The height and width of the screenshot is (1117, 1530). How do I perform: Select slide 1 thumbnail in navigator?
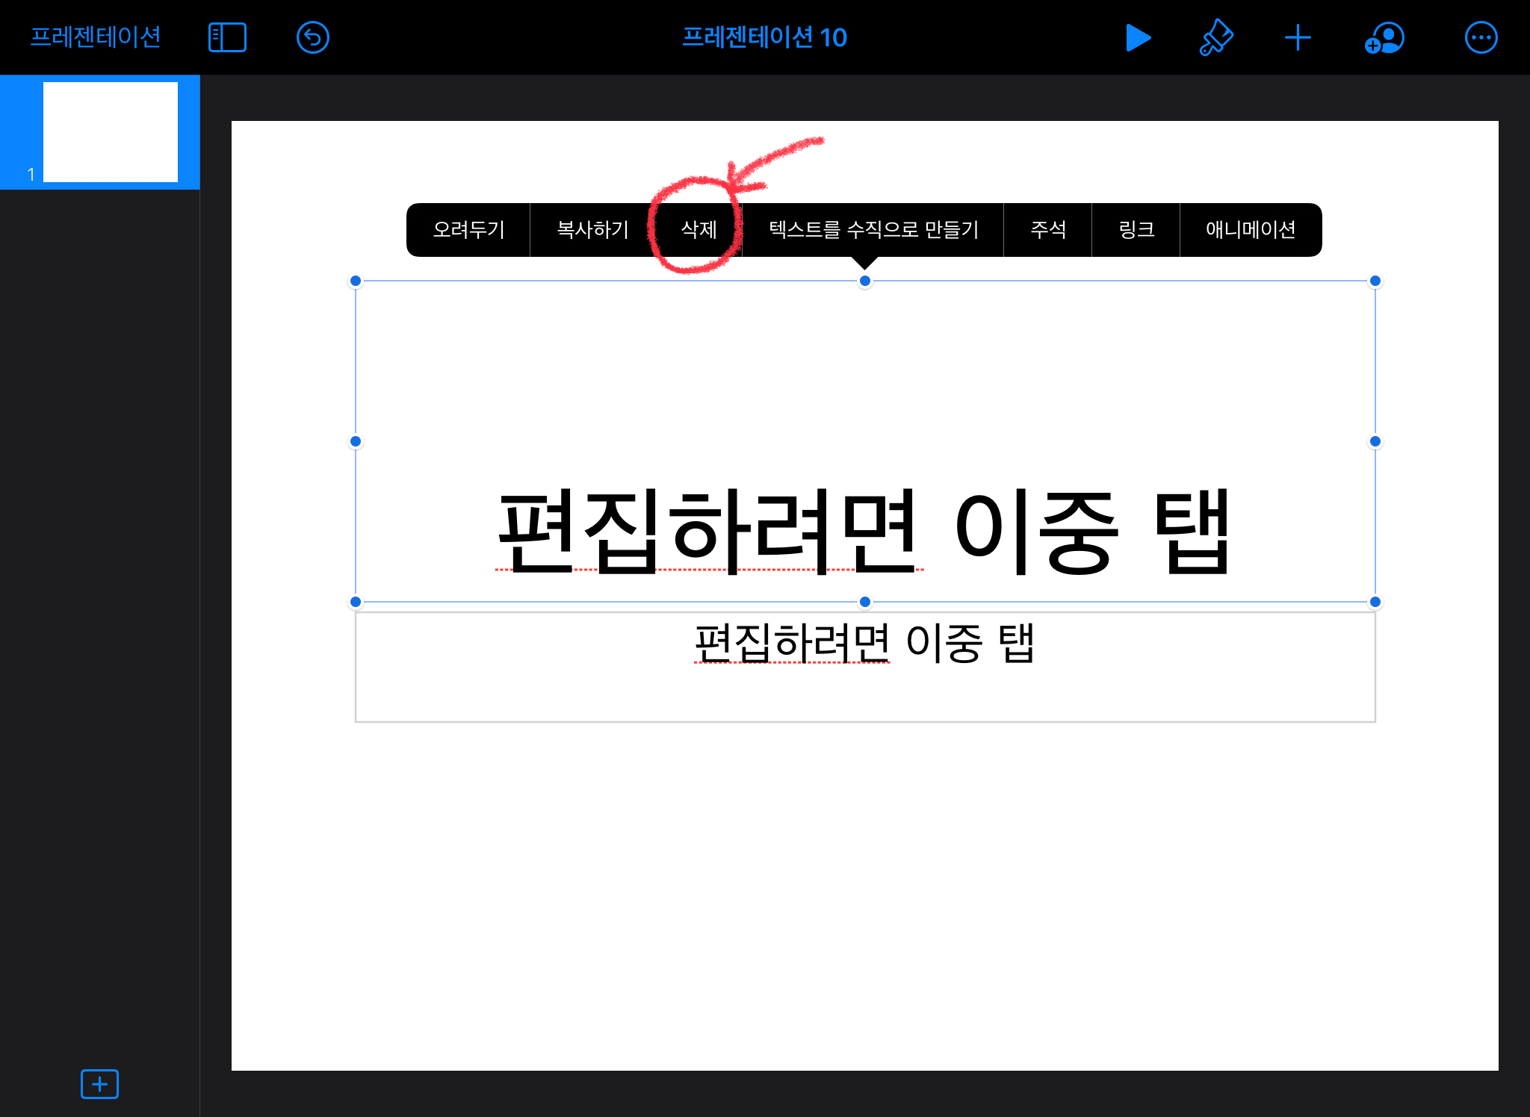[x=110, y=132]
